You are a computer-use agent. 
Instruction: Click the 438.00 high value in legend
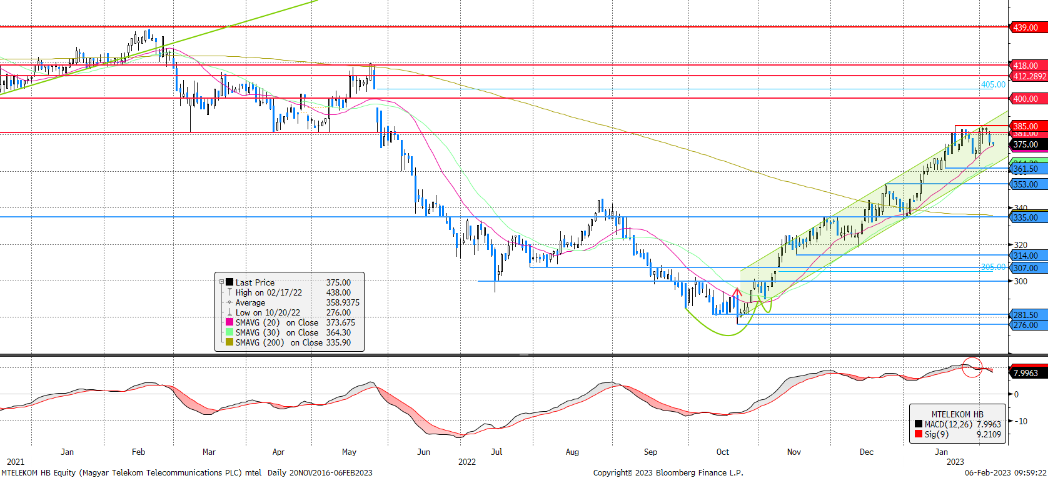click(x=338, y=292)
